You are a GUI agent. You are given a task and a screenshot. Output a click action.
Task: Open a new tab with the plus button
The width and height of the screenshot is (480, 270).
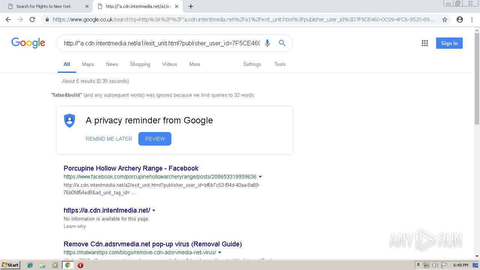(x=191, y=6)
